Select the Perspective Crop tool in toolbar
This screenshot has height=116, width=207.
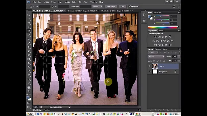point(29,31)
